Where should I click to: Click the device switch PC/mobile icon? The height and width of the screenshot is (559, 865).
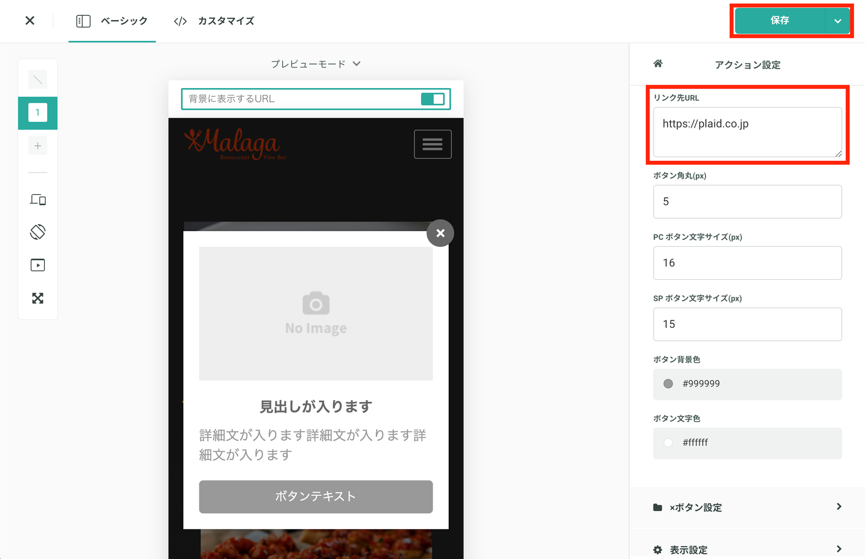click(x=38, y=200)
